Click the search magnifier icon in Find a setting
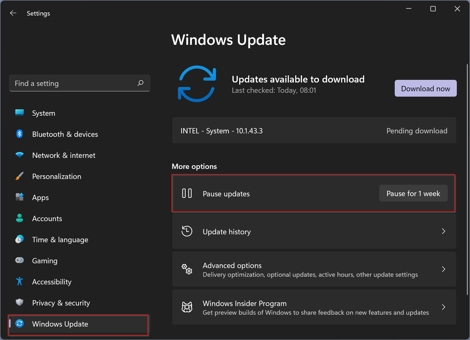470x340 pixels. 140,83
